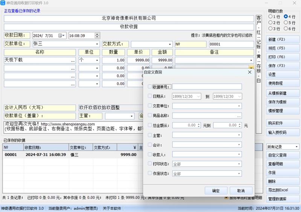Click the 取消 button
This screenshot has height=212, width=301.
coord(240,190)
